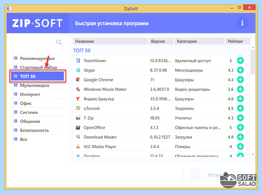Add TeamViewer with its plus button

pos(240,61)
